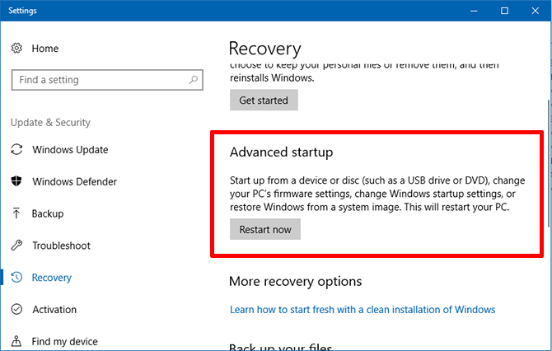Click the Activation checkmark circle icon
This screenshot has height=351, width=552.
pyautogui.click(x=16, y=309)
